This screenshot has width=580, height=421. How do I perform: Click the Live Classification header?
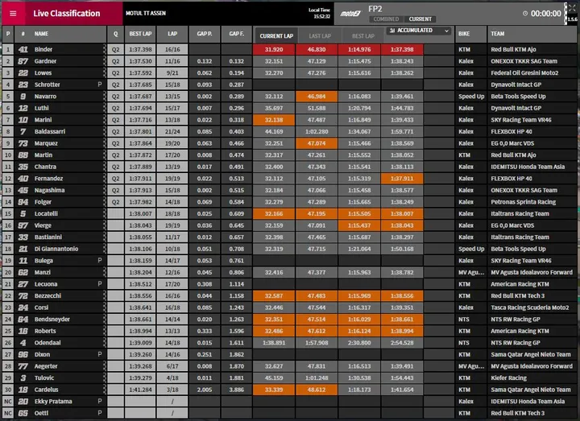click(67, 14)
